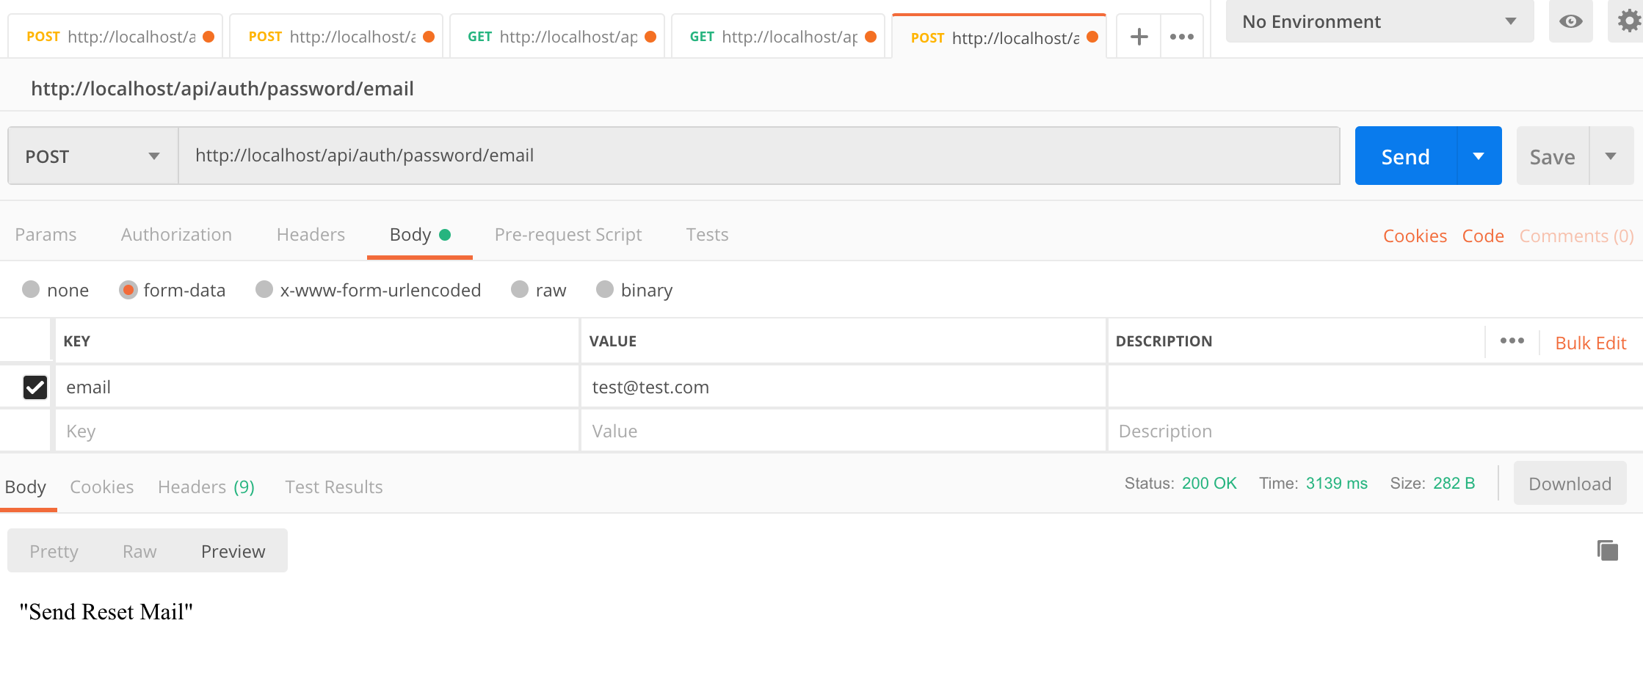The height and width of the screenshot is (681, 1643).
Task: Expand the Save options arrow
Action: tap(1611, 156)
